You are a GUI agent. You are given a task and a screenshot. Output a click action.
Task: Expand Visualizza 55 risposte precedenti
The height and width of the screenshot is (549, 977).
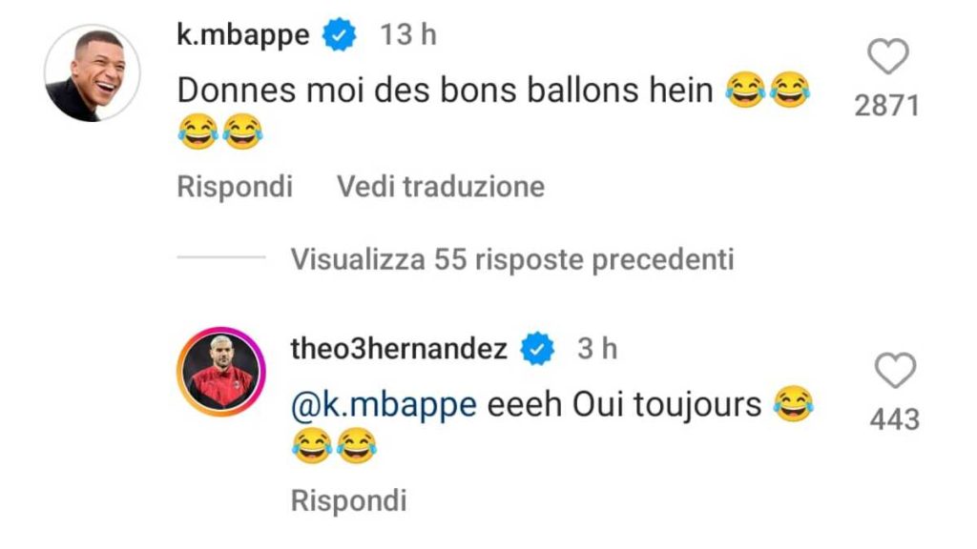[512, 259]
